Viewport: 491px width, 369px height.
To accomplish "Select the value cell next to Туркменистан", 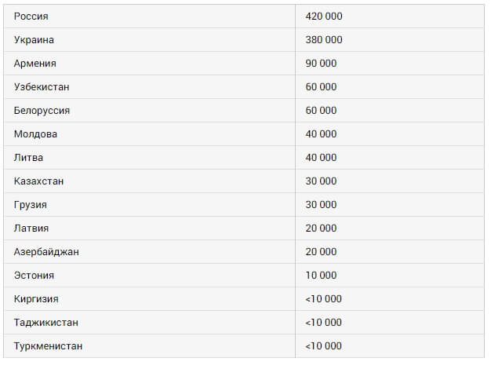I will point(324,346).
